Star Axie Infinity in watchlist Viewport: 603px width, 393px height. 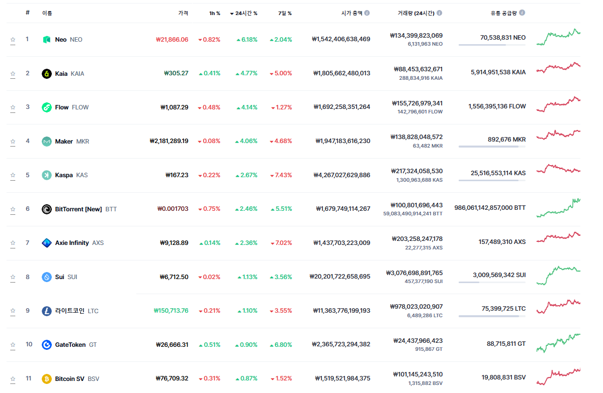[x=13, y=243]
